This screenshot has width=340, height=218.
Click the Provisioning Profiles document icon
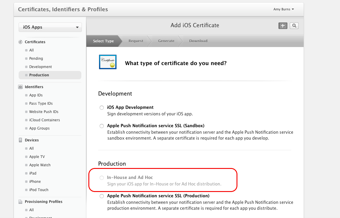click(20, 202)
